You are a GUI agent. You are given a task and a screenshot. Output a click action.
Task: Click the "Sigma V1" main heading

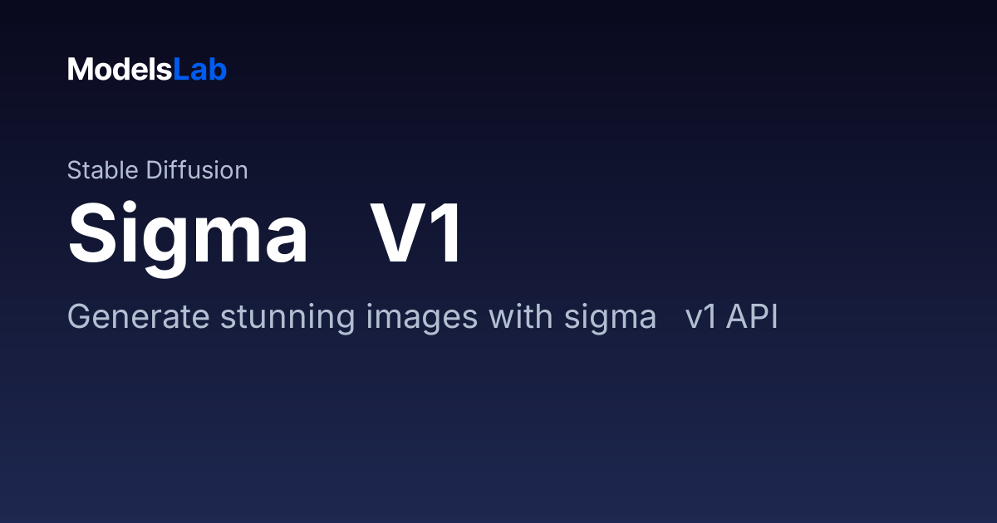click(x=265, y=234)
